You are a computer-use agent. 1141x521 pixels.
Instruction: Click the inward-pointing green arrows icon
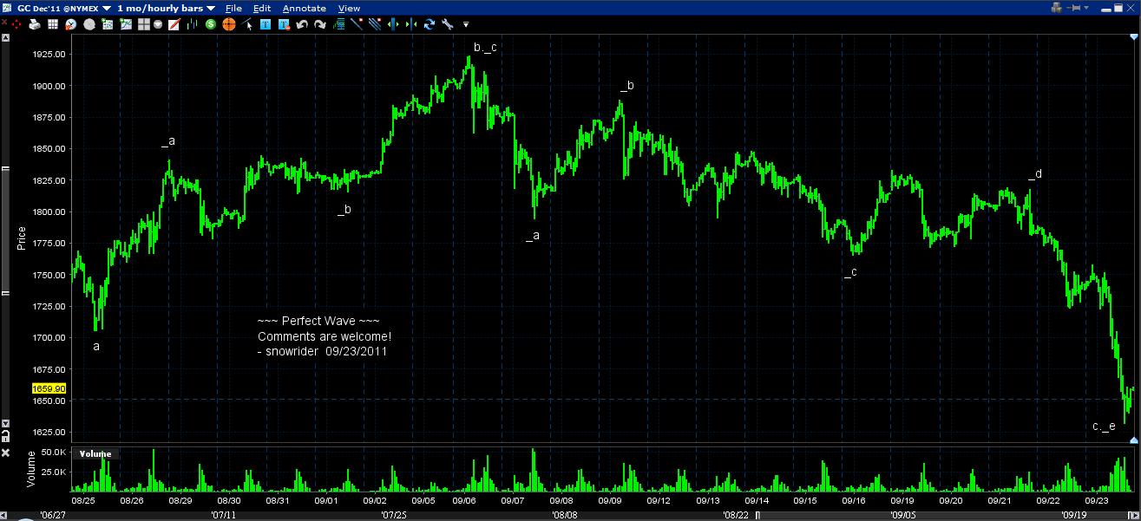point(410,24)
